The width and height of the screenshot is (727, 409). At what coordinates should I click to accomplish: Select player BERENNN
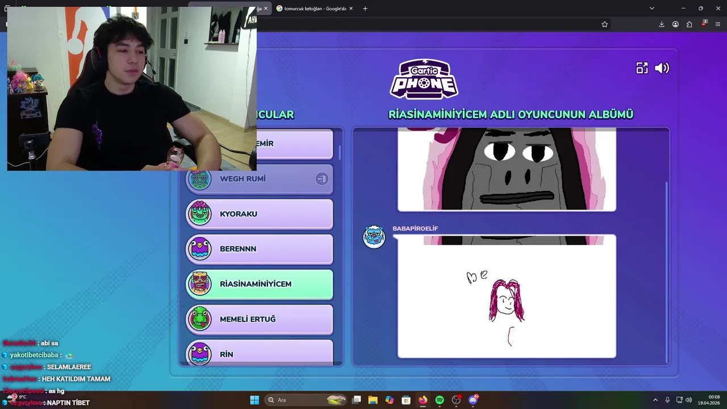(x=260, y=249)
